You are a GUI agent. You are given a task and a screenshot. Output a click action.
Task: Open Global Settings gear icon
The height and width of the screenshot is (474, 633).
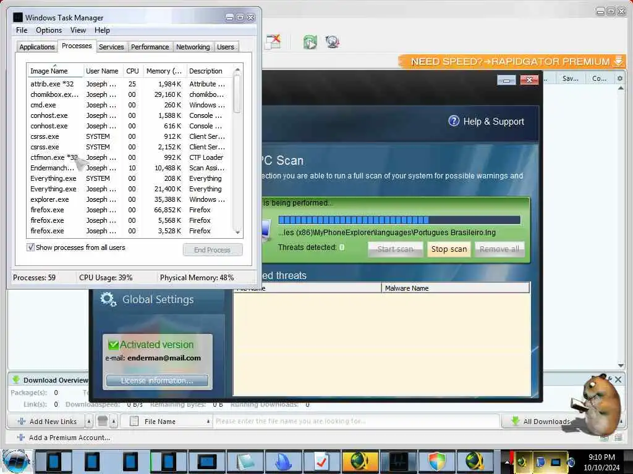click(108, 299)
